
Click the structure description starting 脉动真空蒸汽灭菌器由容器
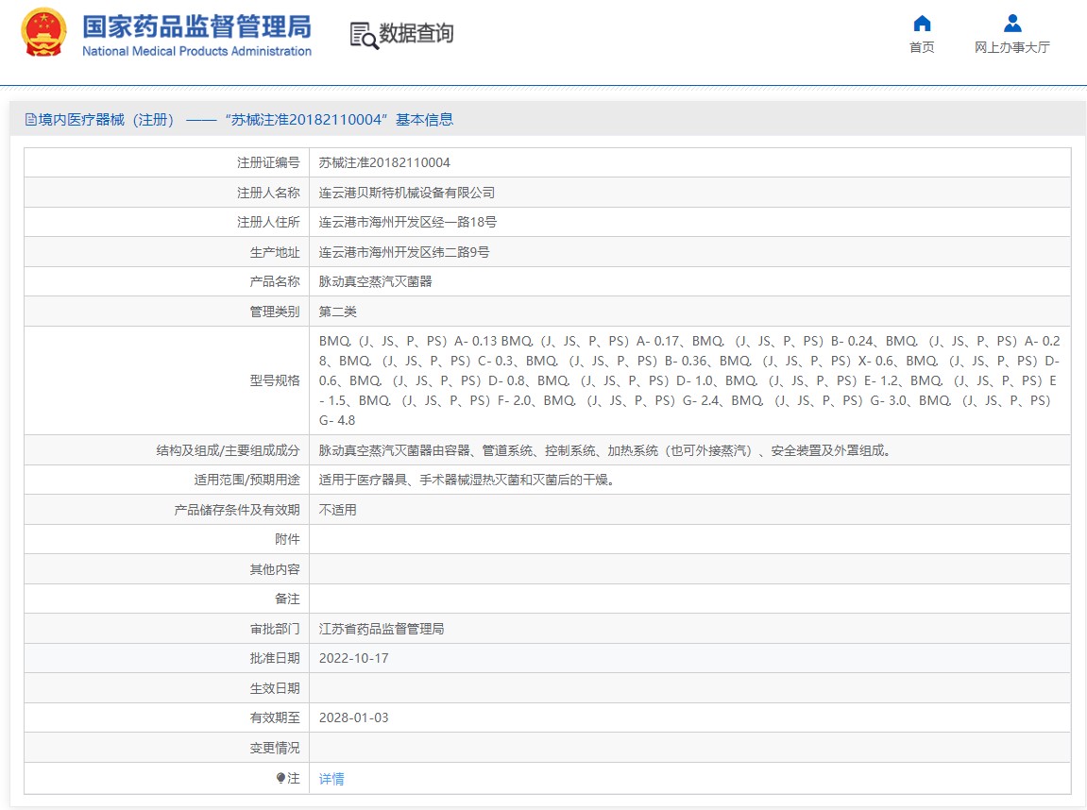[606, 450]
